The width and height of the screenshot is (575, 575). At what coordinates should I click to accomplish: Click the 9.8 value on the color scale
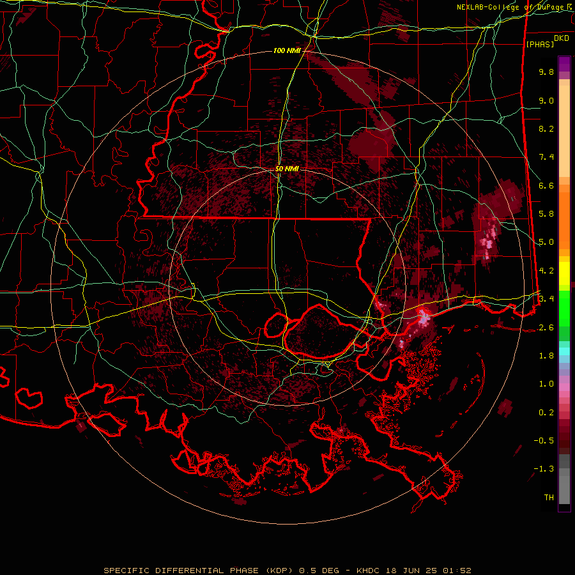coord(546,72)
